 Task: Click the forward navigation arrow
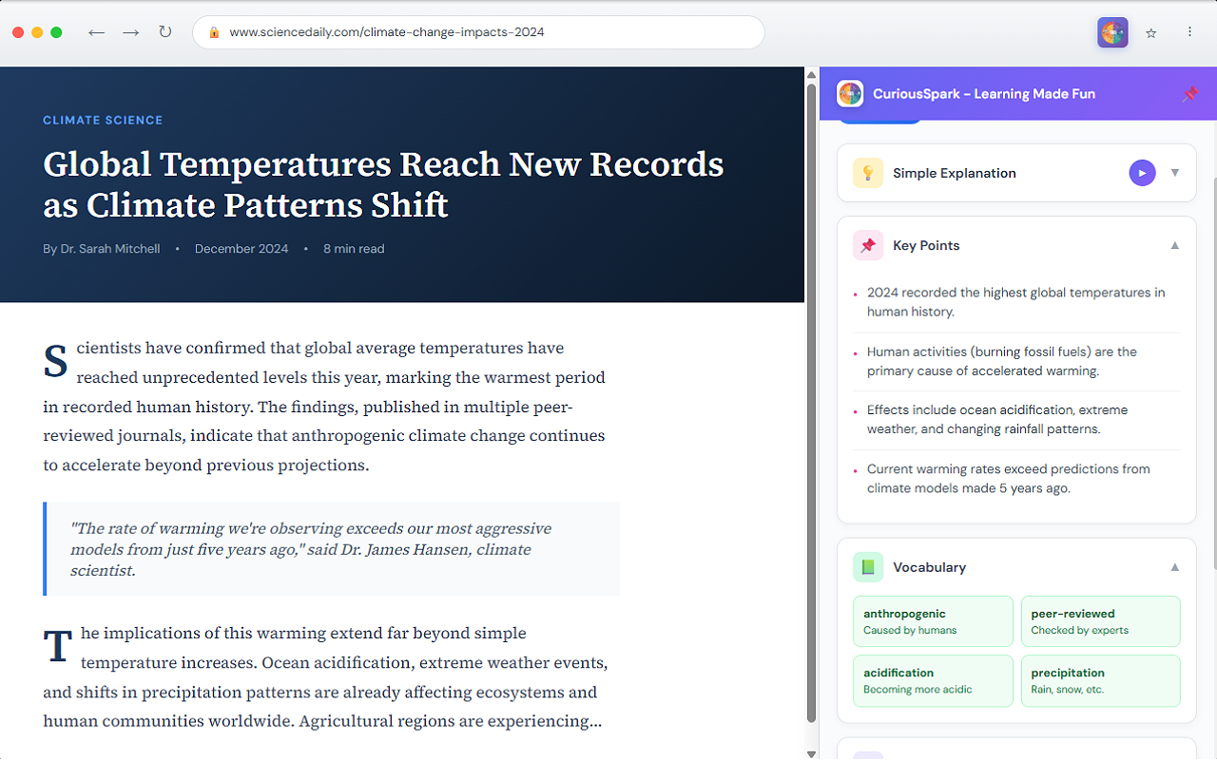click(130, 31)
